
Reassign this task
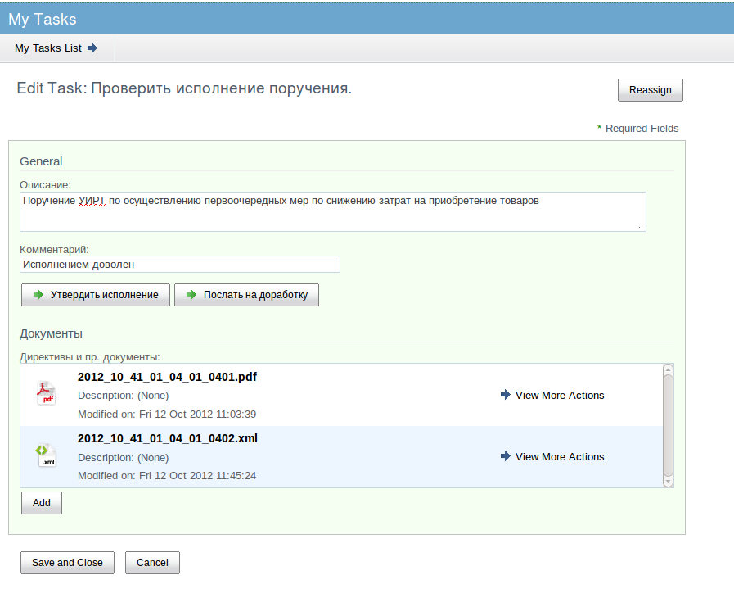pos(651,90)
